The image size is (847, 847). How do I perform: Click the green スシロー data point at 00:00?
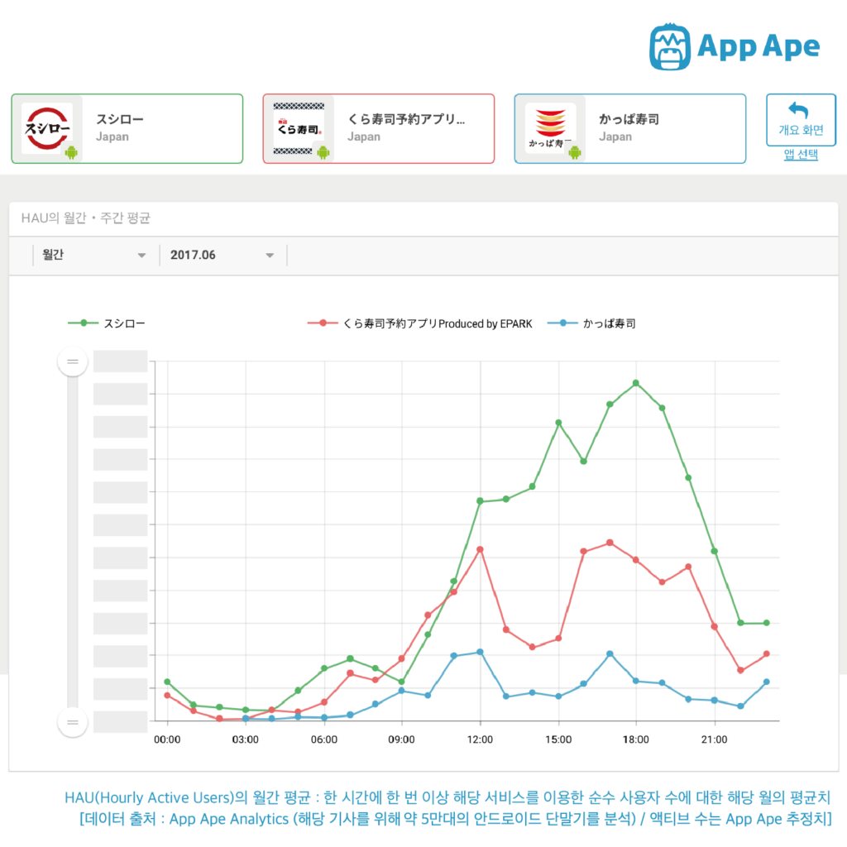pos(167,682)
